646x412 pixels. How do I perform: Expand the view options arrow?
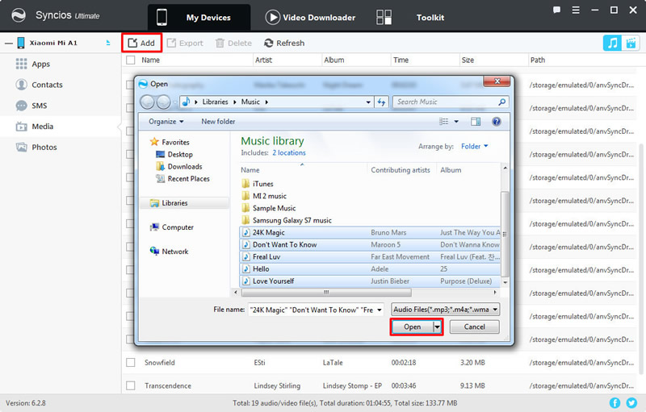coord(456,122)
